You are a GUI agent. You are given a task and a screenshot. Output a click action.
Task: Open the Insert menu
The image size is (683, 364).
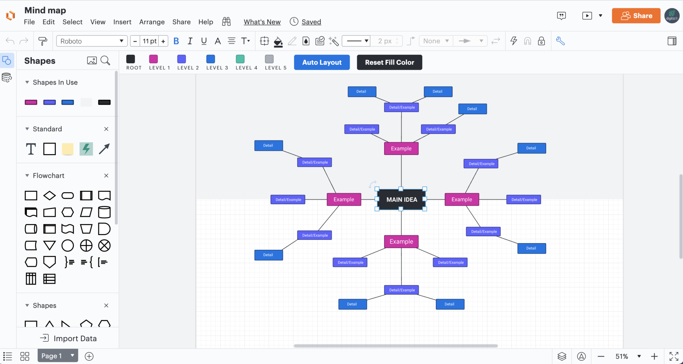122,22
